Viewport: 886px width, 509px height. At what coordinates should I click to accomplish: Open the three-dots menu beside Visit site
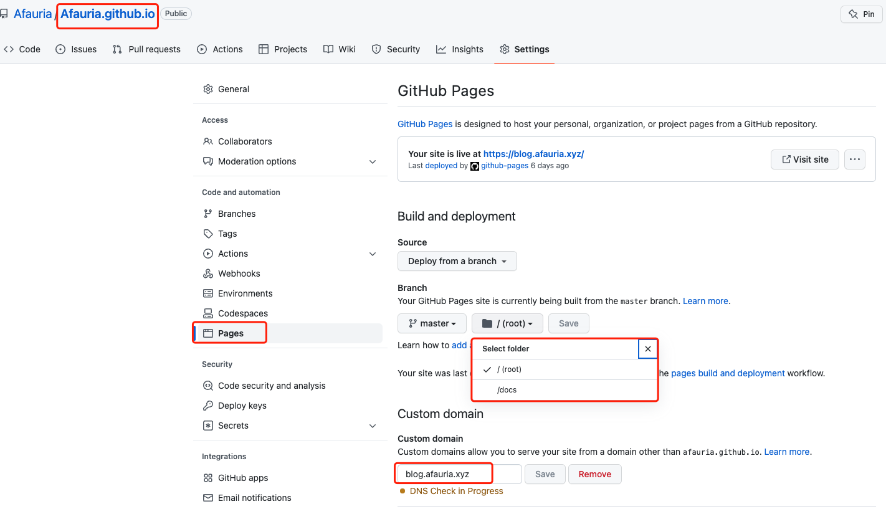click(855, 159)
